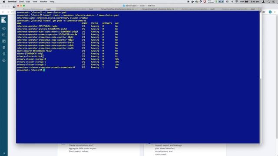Open the View menu
The width and height of the screenshot is (278, 156).
(35, 2)
